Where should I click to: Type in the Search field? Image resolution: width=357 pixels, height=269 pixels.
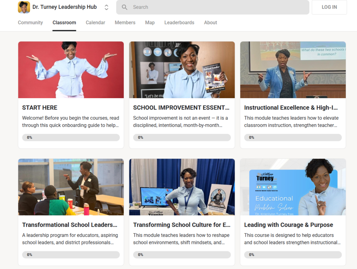[x=216, y=7]
